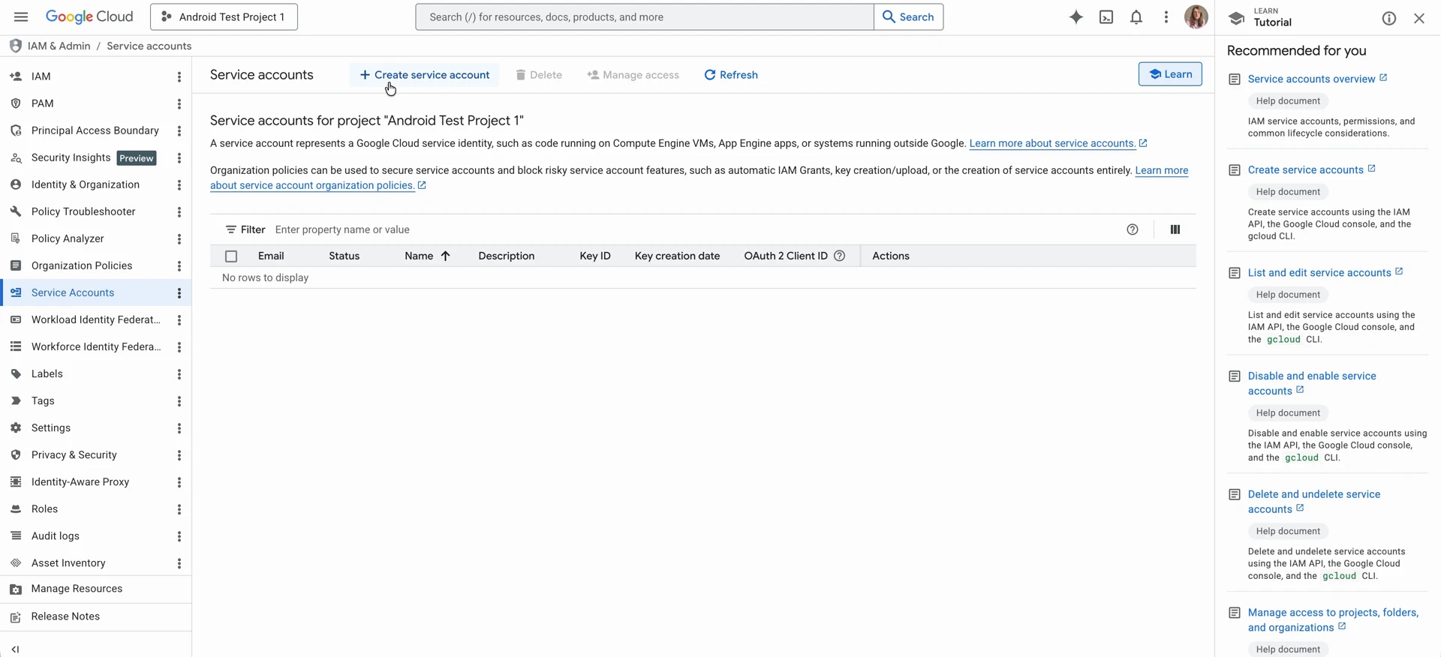Activate Cloud Shell terminal icon

tap(1106, 16)
